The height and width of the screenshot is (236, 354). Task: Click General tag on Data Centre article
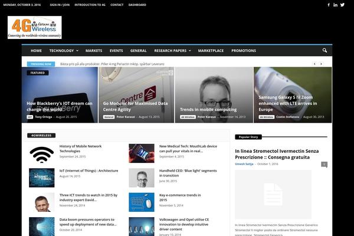coord(109,117)
